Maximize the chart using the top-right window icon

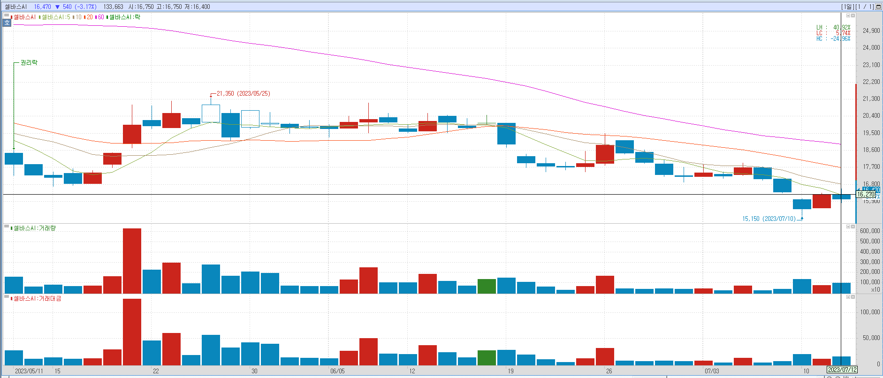pyautogui.click(x=878, y=7)
